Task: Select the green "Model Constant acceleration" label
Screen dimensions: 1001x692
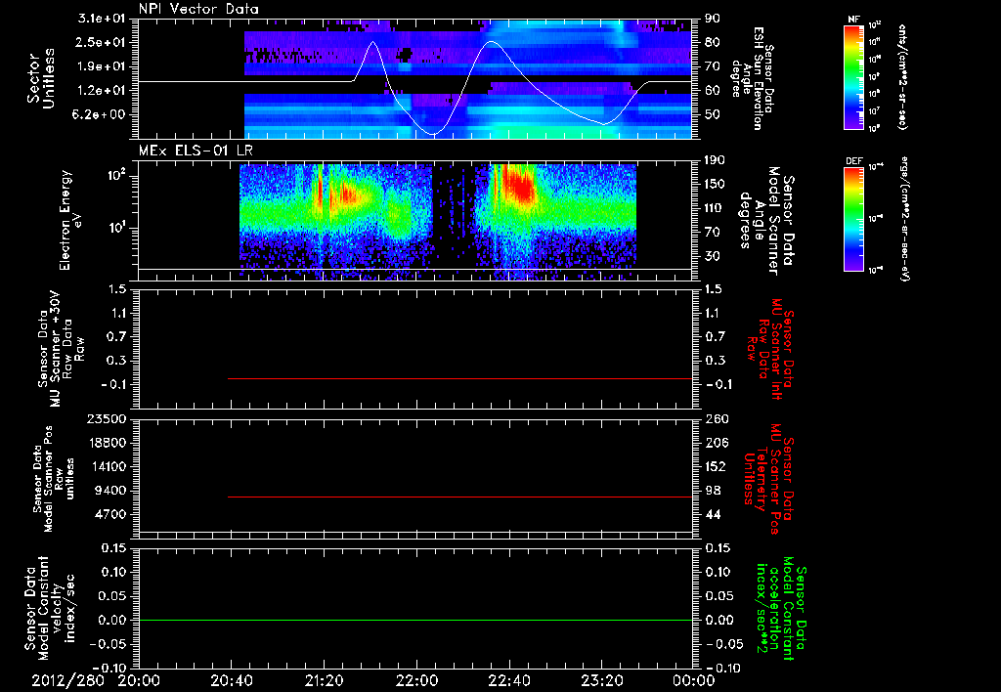Action: [781, 610]
